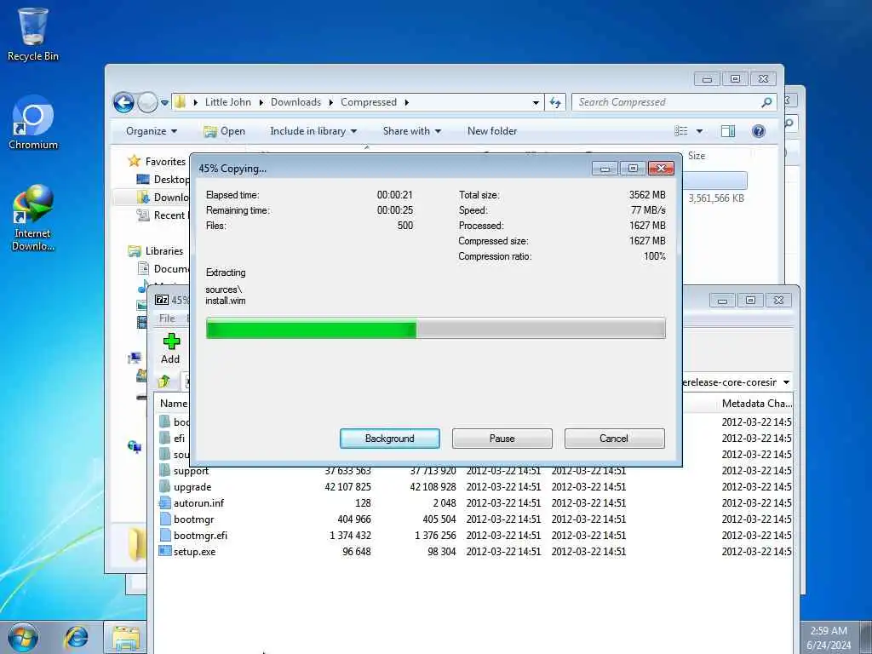This screenshot has width=872, height=654.
Task: Click New folder in Explorer toolbar
Action: coord(491,131)
